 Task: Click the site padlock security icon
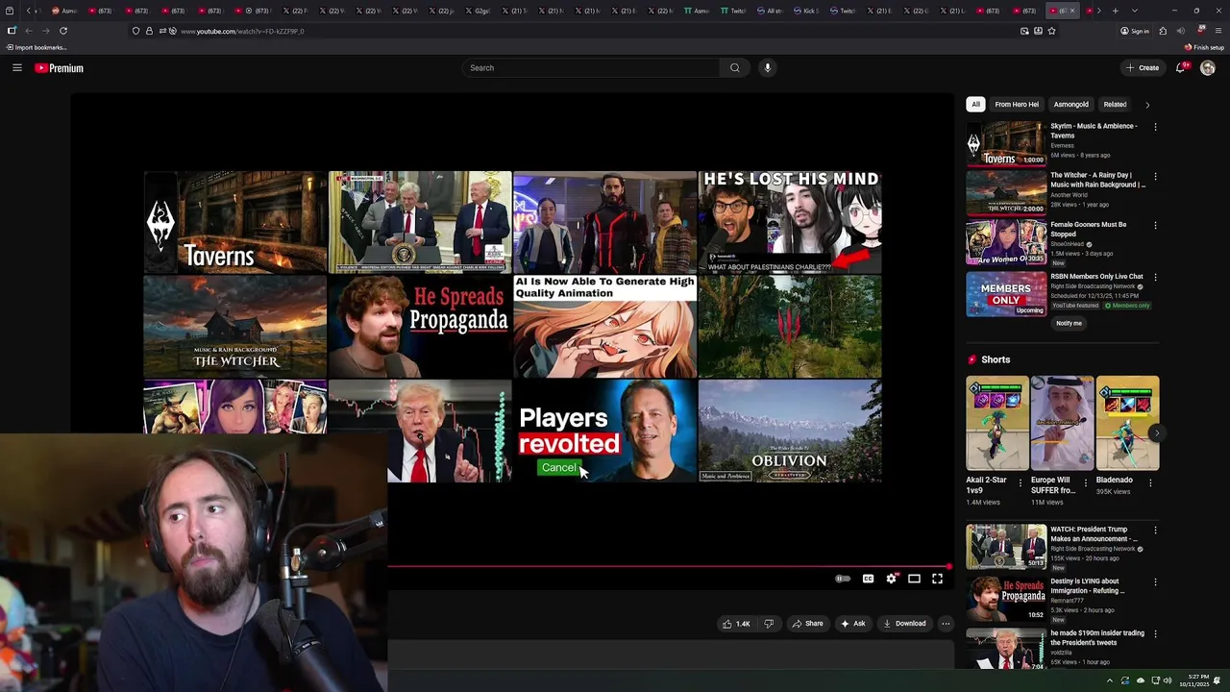click(149, 31)
